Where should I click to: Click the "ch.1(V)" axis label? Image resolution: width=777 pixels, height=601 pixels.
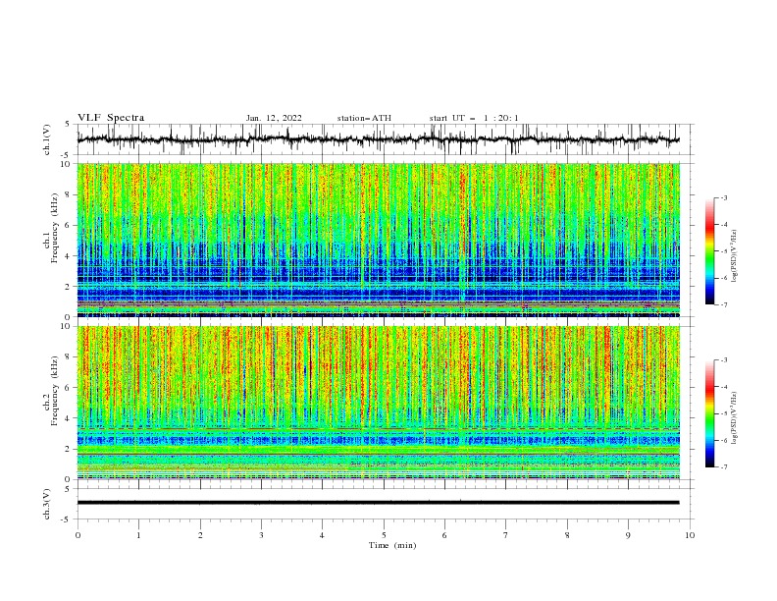coord(47,139)
